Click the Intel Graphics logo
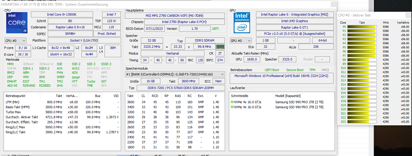This screenshot has width=412, height=156. coord(242,22)
